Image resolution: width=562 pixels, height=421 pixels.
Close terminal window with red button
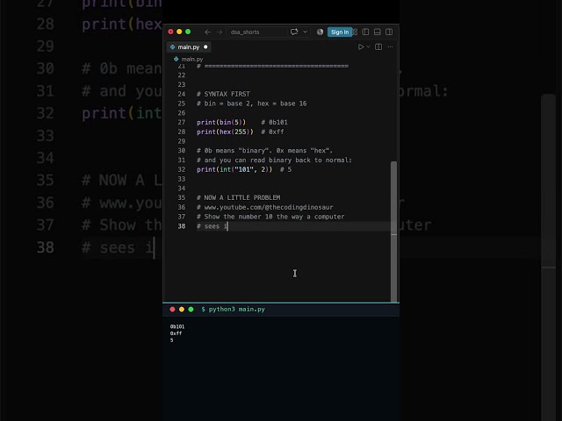click(x=172, y=310)
